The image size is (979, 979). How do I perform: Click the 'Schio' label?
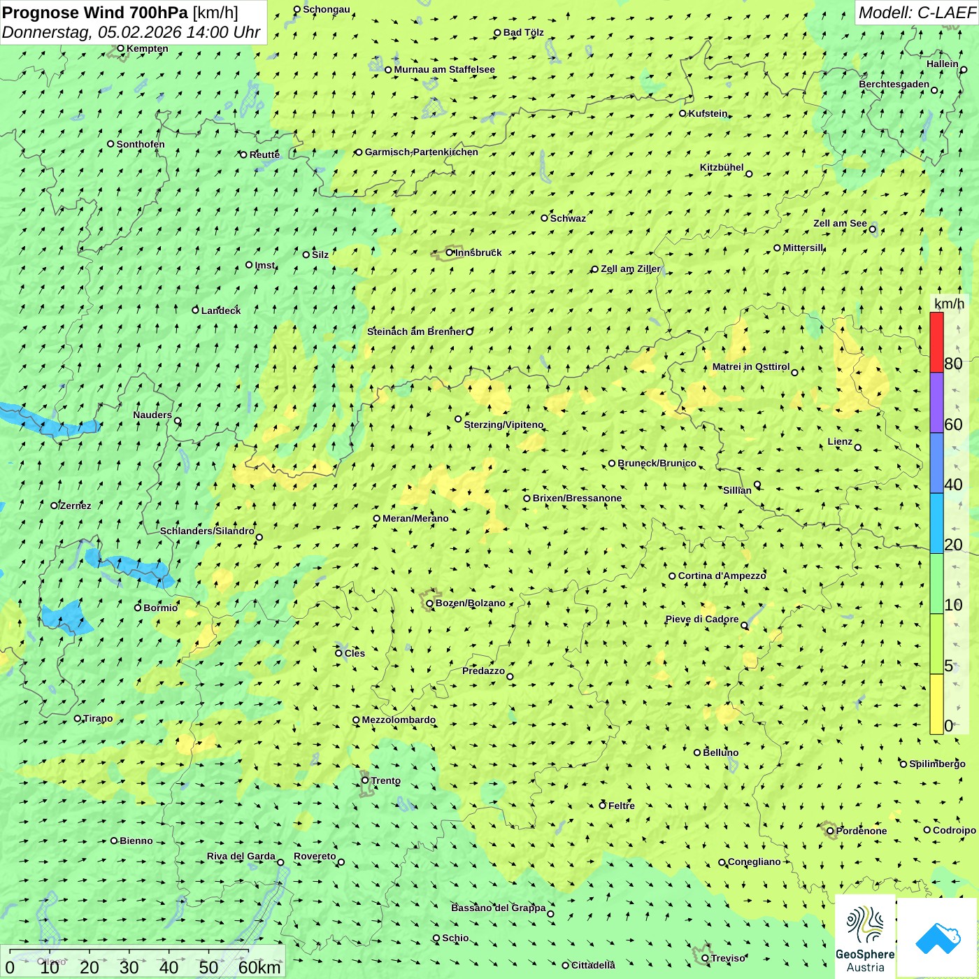coord(455,938)
